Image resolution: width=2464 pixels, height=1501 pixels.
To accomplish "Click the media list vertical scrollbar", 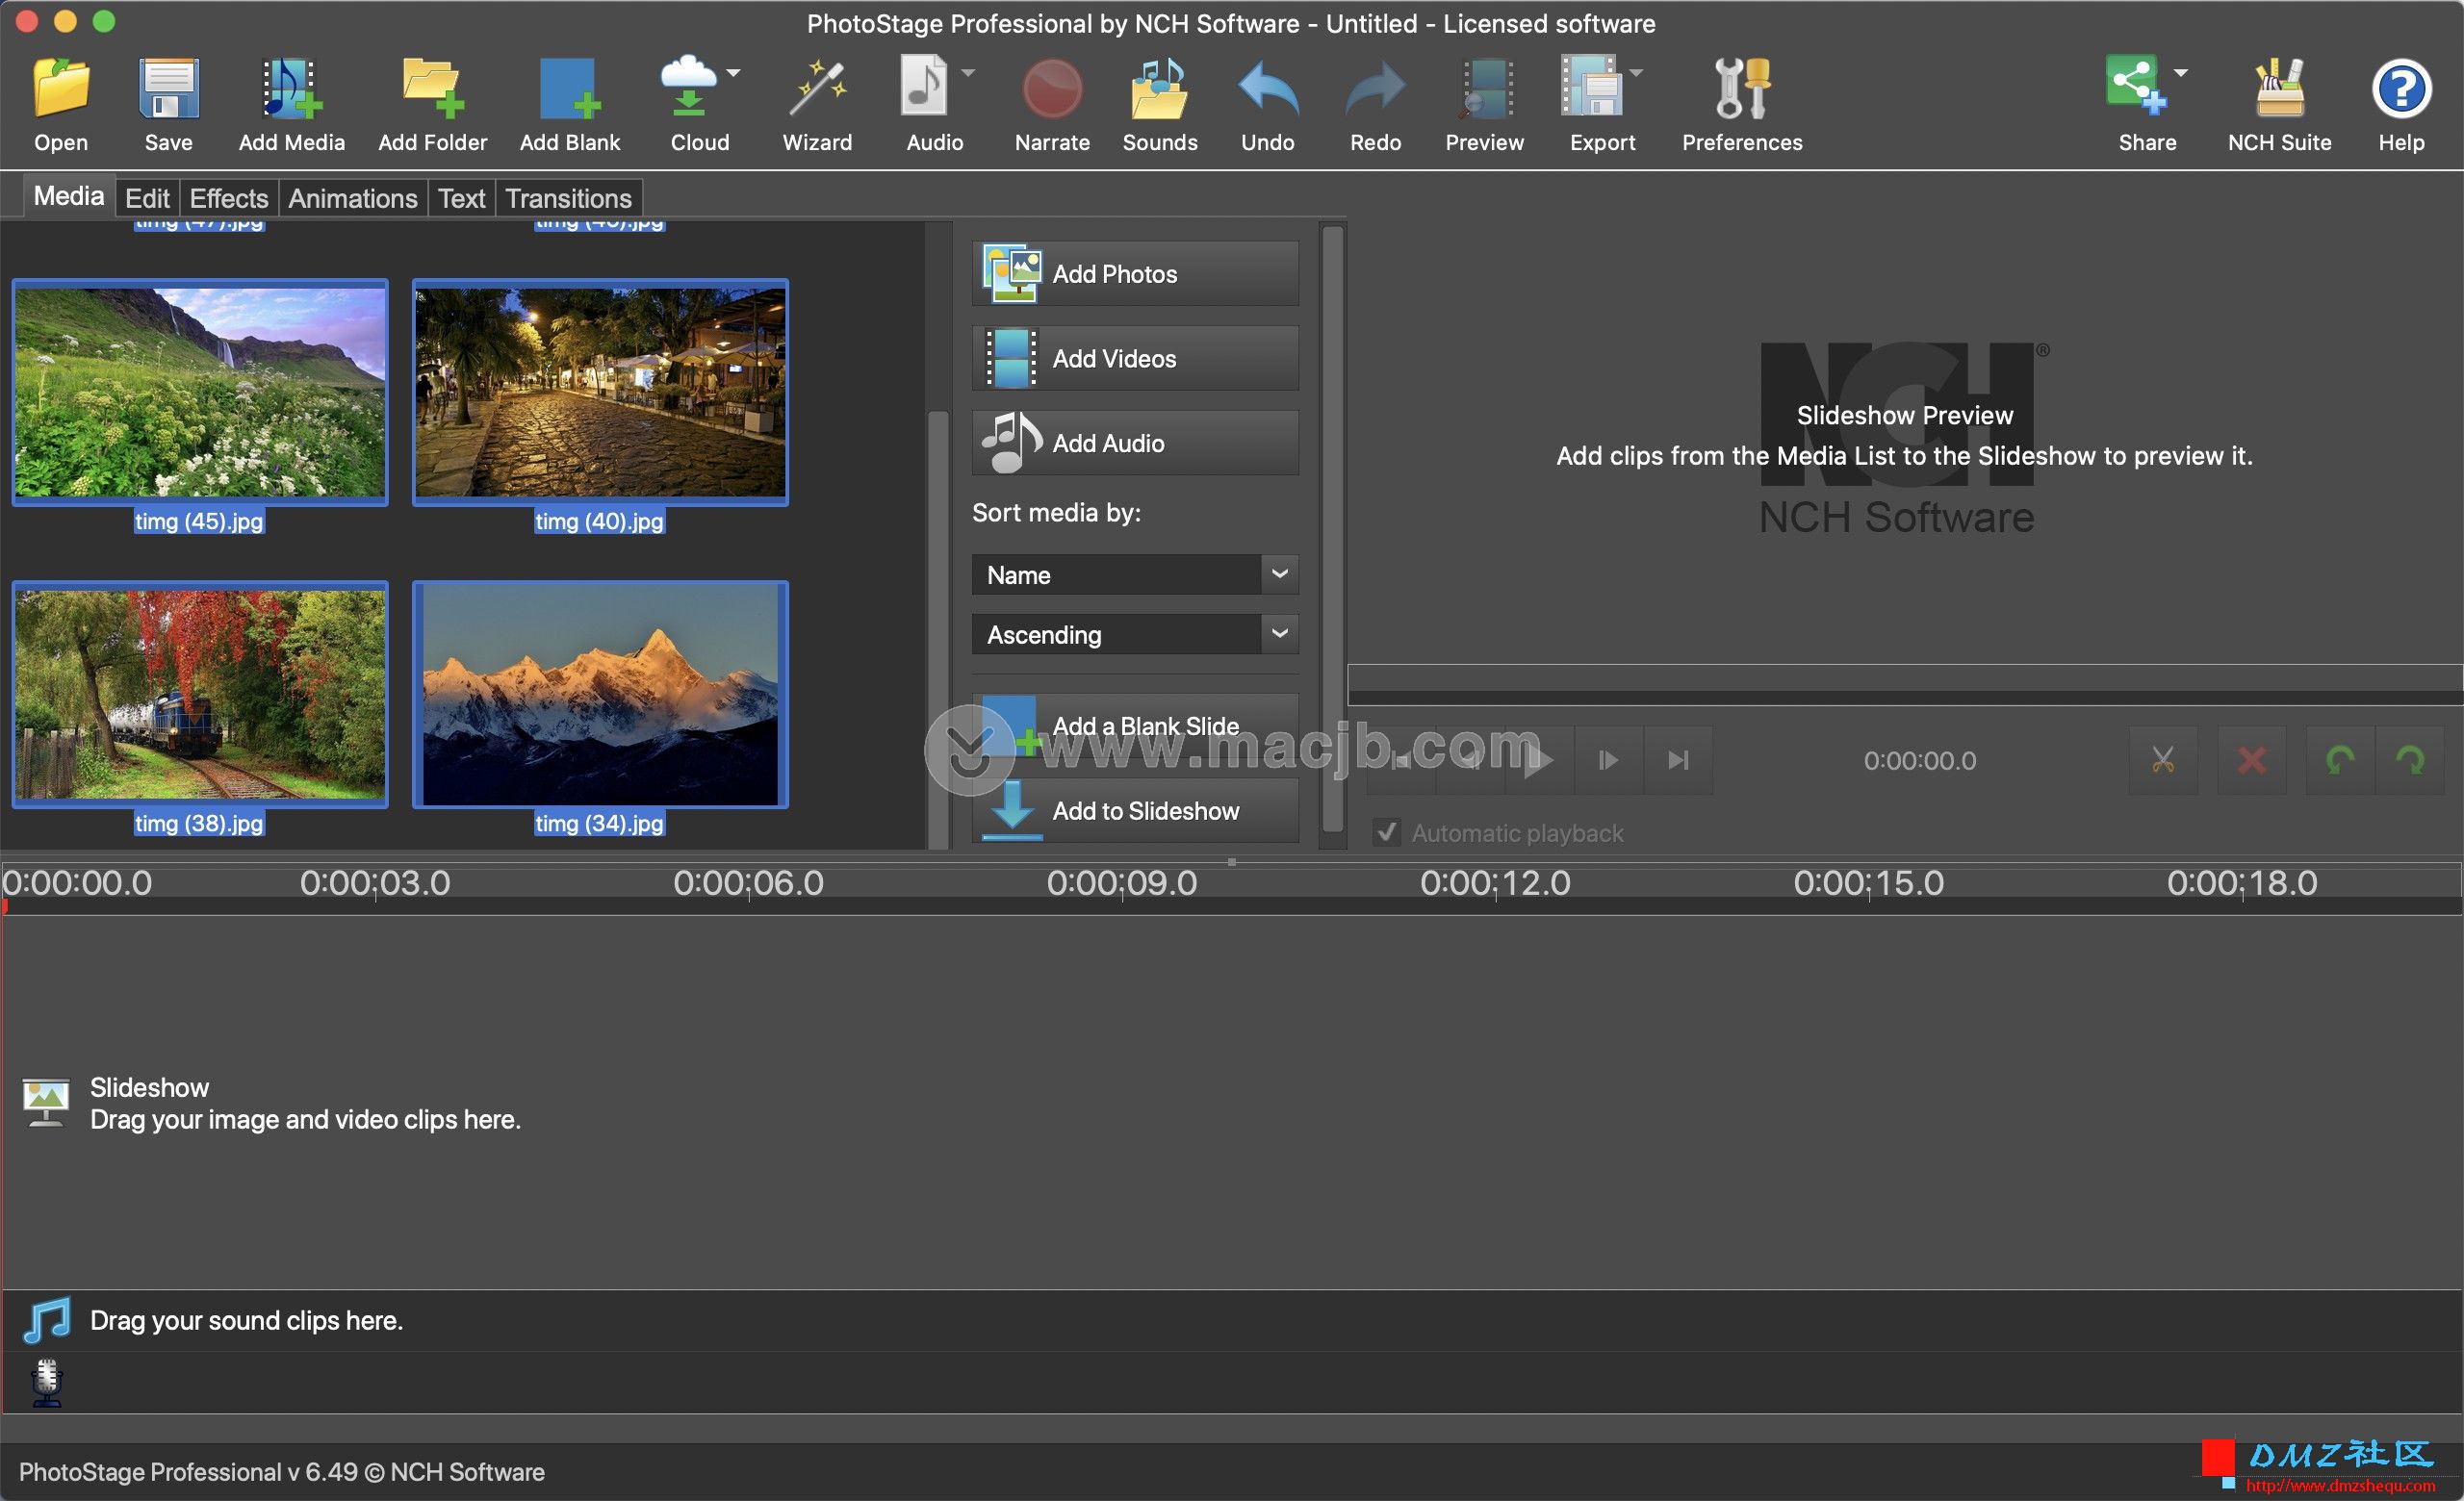I will (x=938, y=628).
